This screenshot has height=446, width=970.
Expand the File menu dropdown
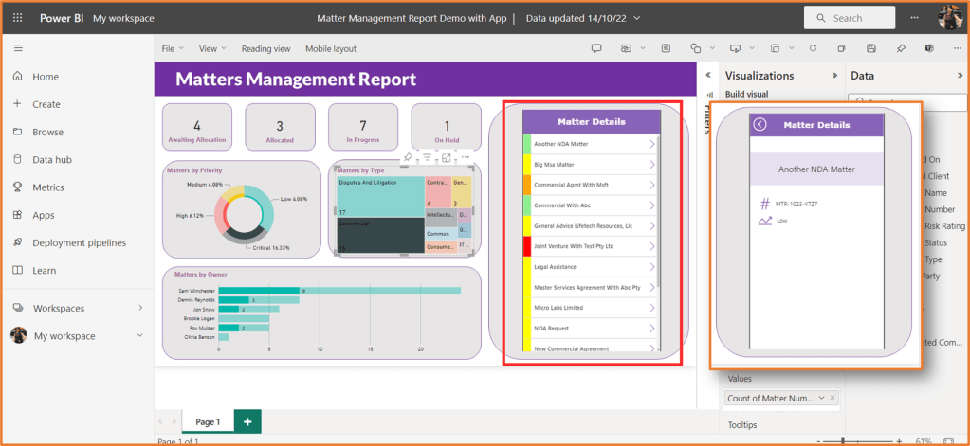coord(173,48)
